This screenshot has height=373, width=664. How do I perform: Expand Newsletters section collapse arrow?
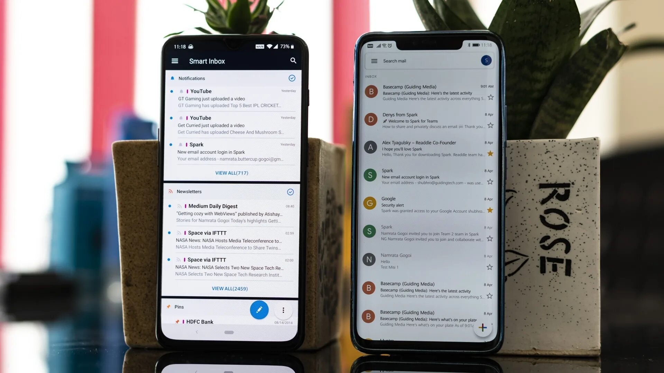coord(291,191)
